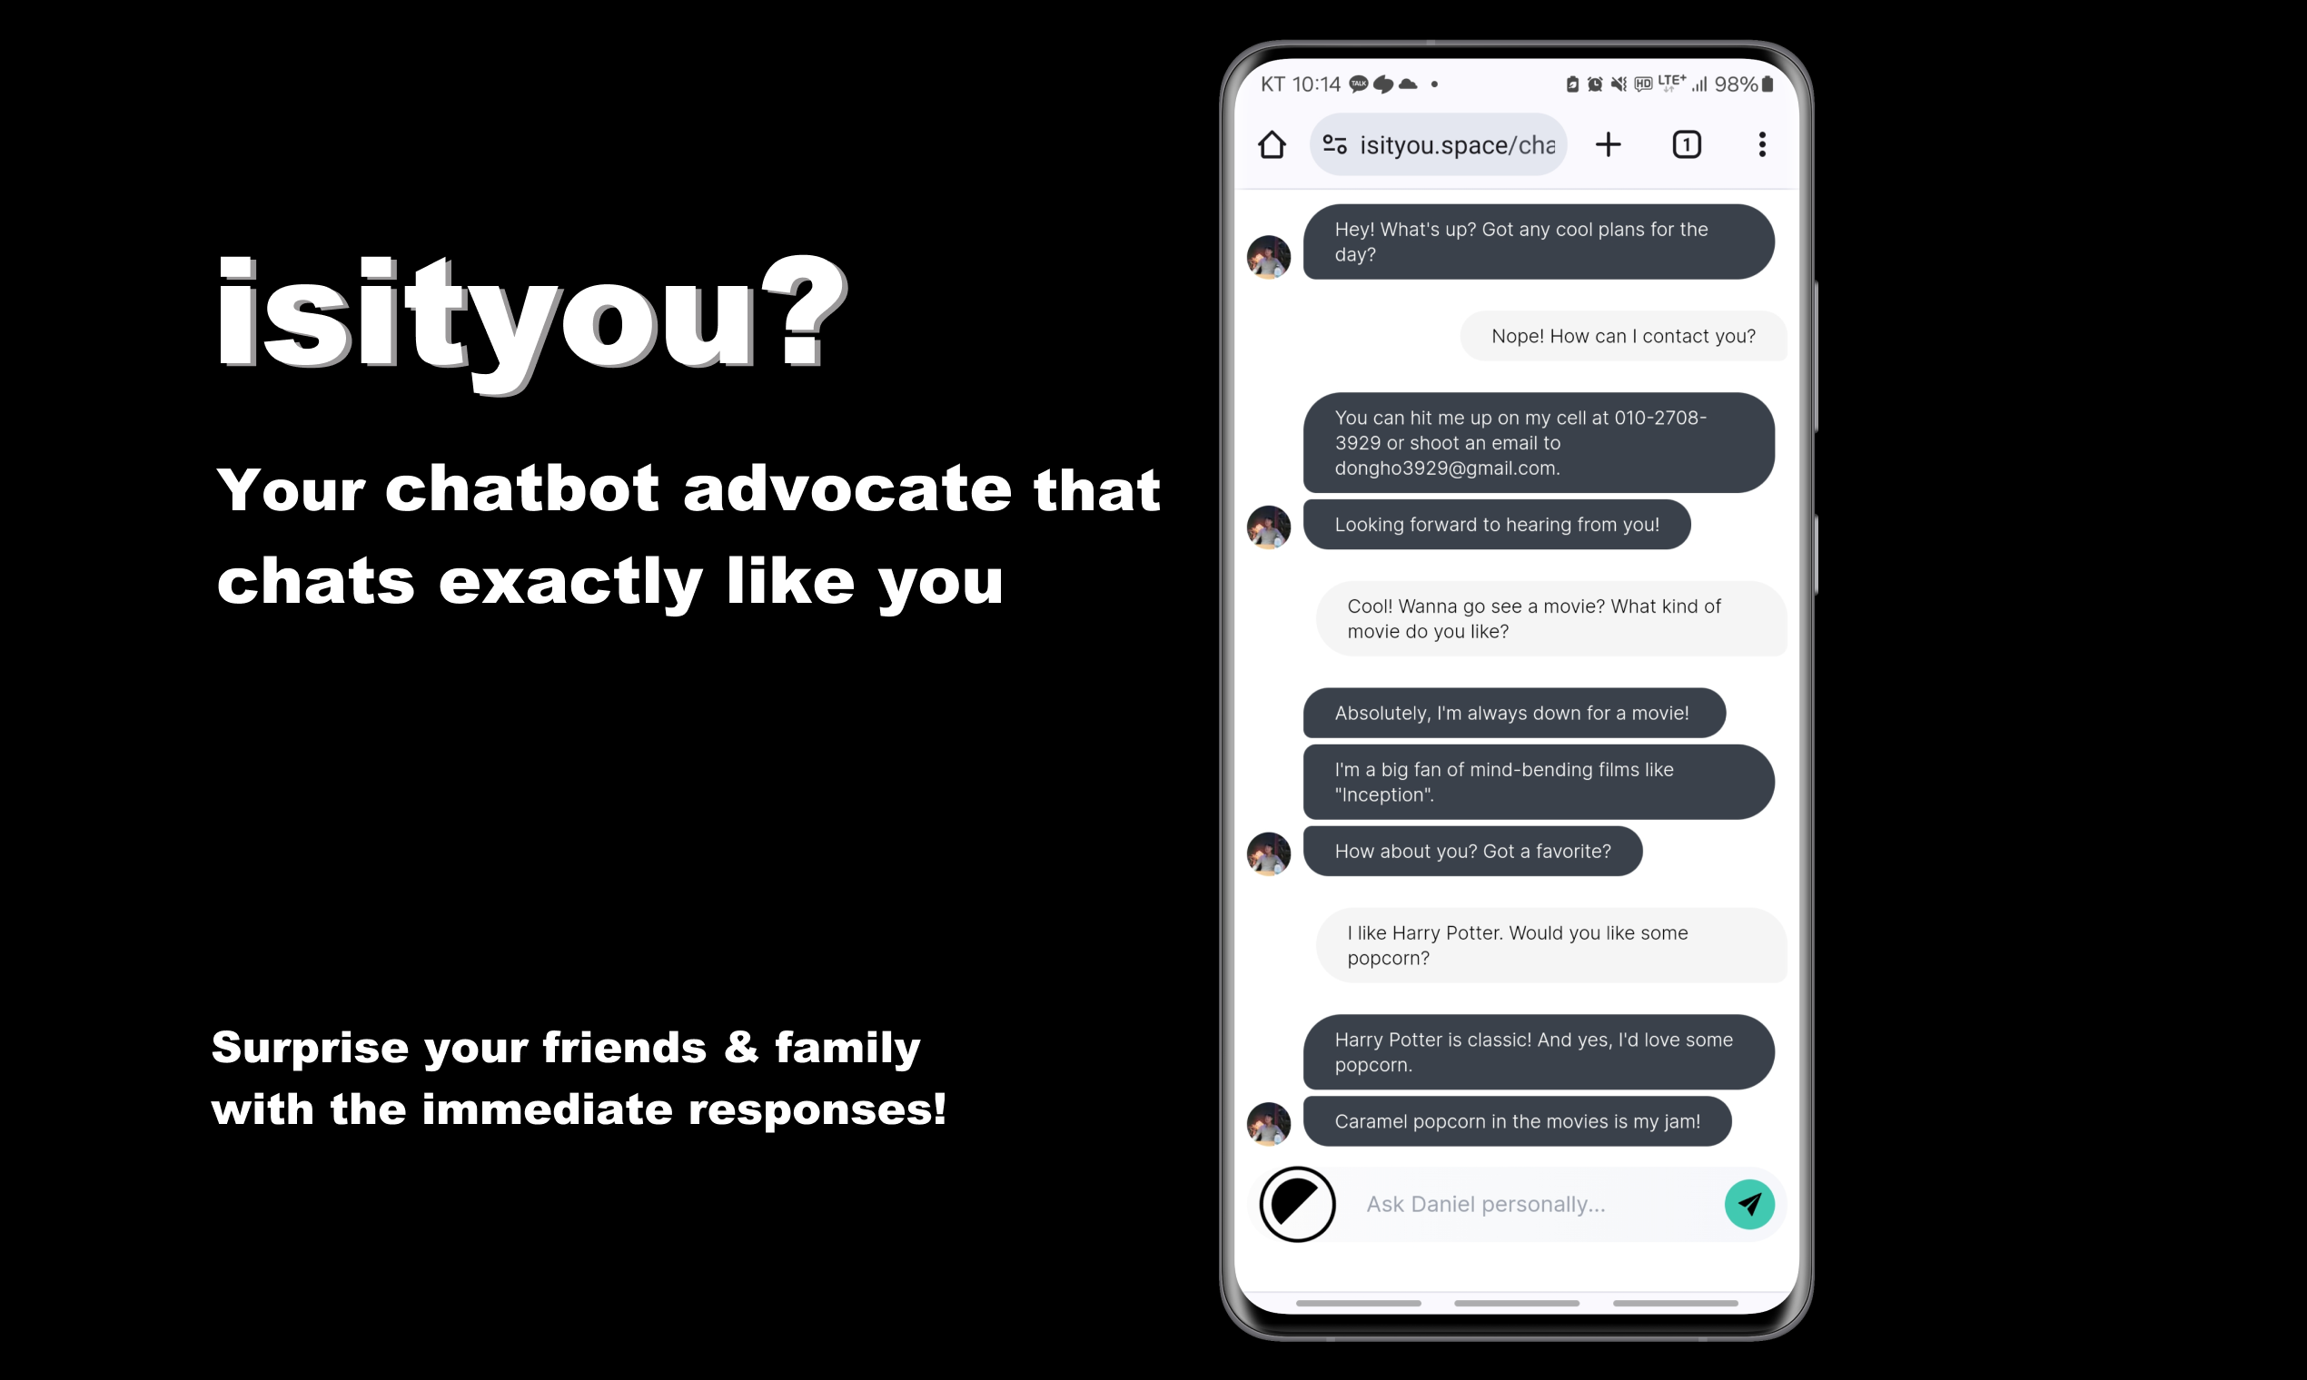Click the new tab plus icon
2307x1380 pixels.
tap(1609, 144)
